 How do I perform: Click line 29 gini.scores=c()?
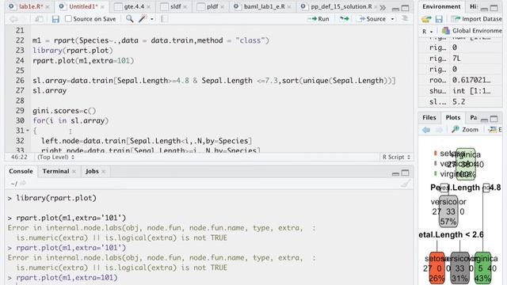(x=64, y=111)
